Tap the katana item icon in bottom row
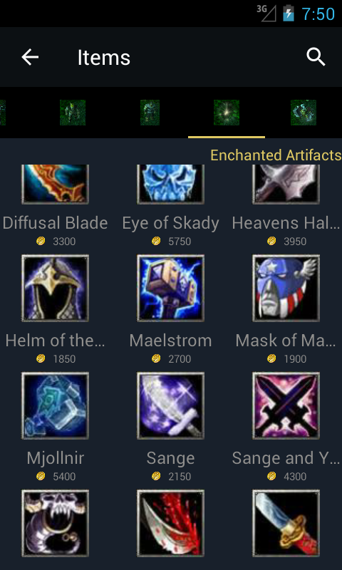342x570 pixels. pyautogui.click(x=286, y=524)
